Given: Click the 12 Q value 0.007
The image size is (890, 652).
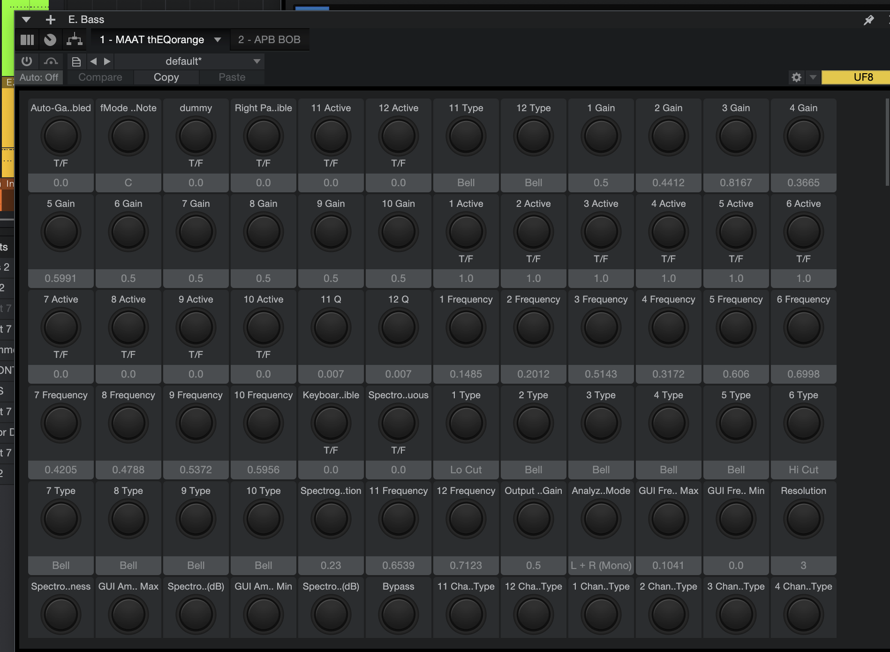Looking at the screenshot, I should point(399,374).
